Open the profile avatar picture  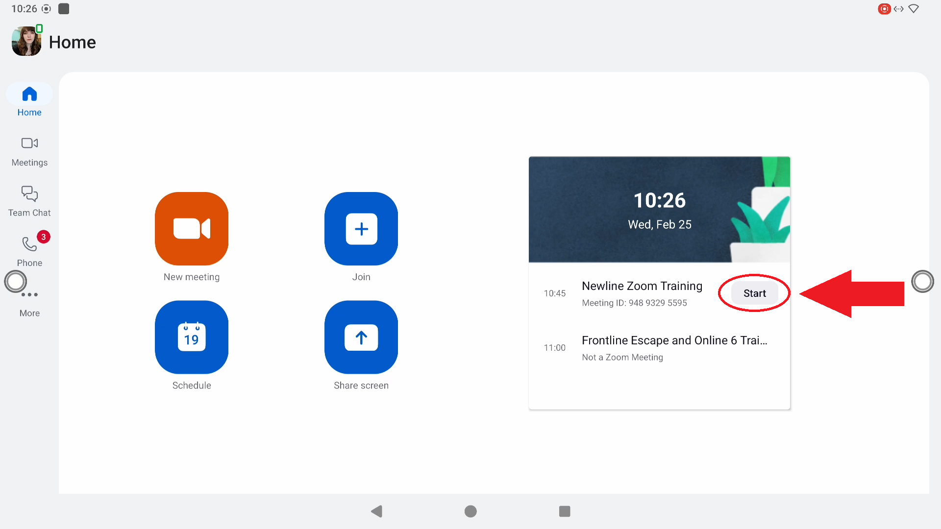pos(26,42)
